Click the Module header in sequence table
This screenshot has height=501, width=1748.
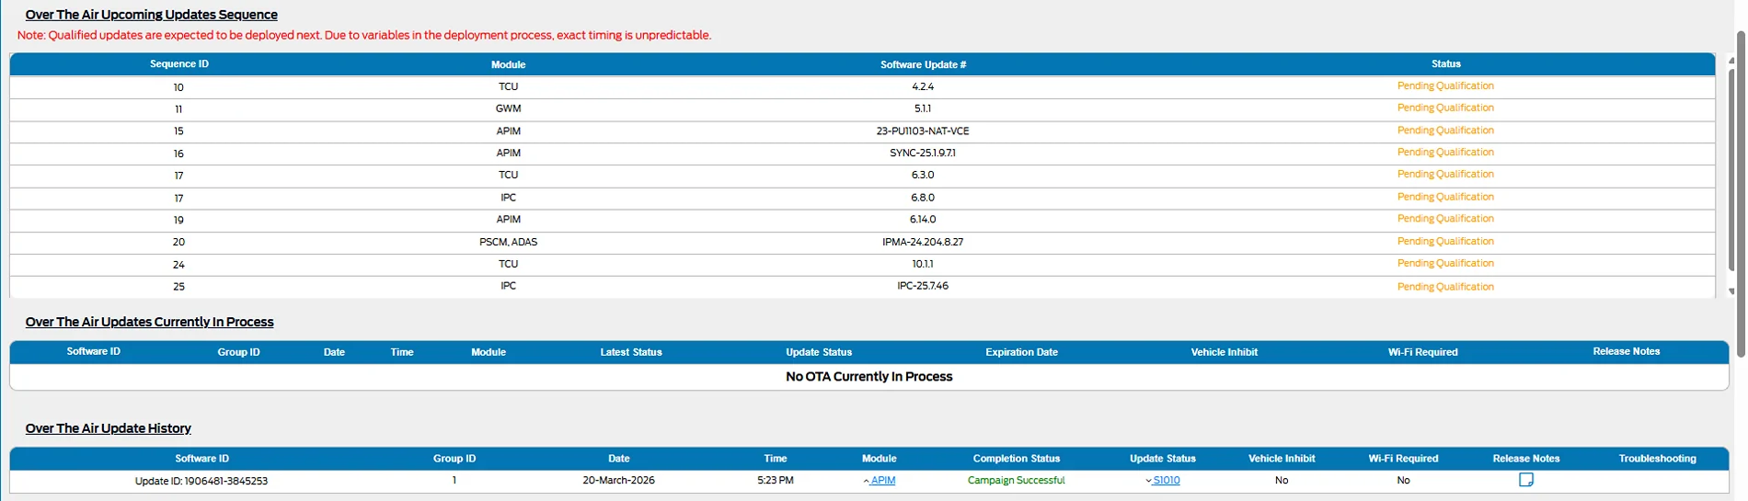[x=508, y=64]
